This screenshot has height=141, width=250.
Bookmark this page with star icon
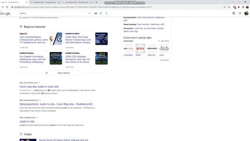[229, 7]
